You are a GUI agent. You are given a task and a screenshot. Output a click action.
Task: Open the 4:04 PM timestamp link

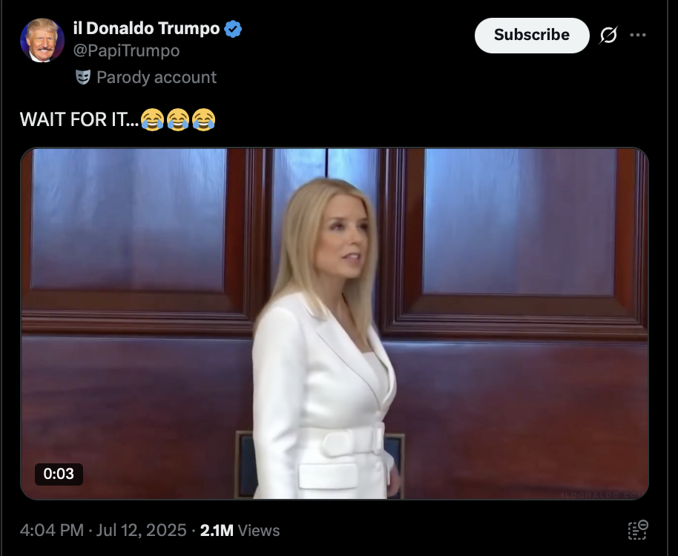pos(52,530)
